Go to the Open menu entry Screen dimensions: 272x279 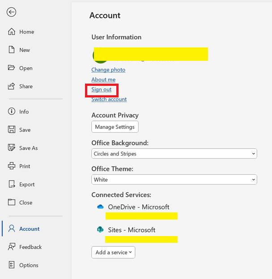pyautogui.click(x=26, y=68)
